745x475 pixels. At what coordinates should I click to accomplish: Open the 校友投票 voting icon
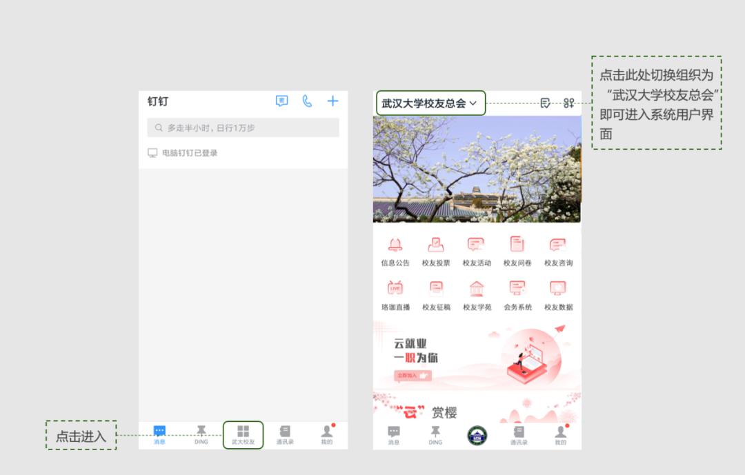[436, 252]
